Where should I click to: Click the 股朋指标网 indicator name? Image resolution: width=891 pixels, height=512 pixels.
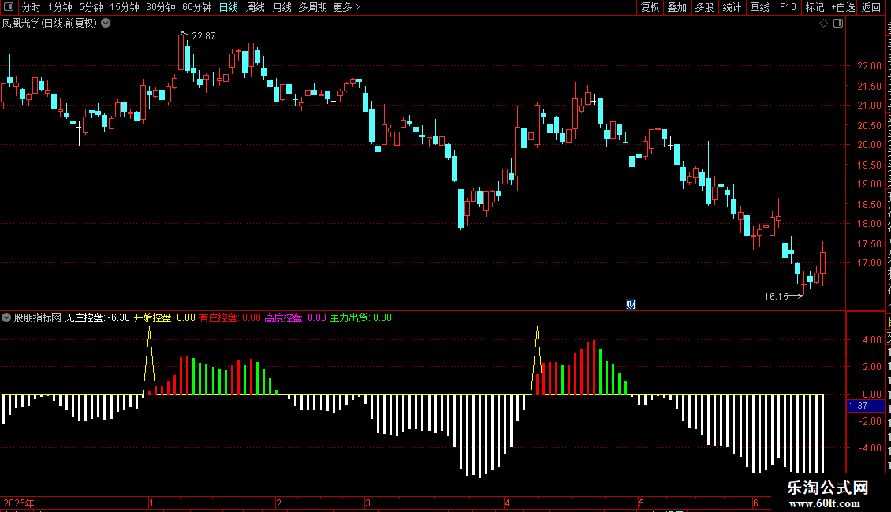pos(38,318)
